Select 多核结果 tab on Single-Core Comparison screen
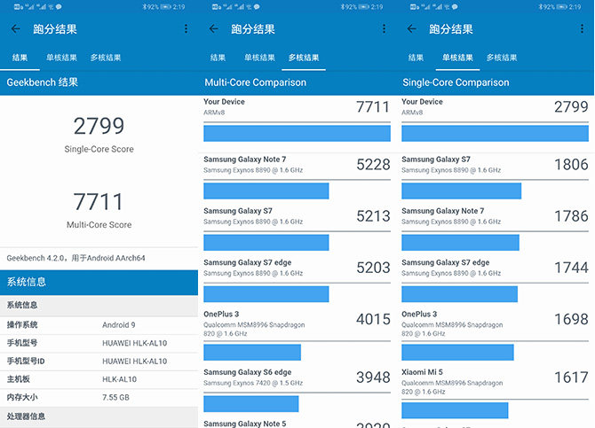Image resolution: width=595 pixels, height=428 pixels. (502, 58)
